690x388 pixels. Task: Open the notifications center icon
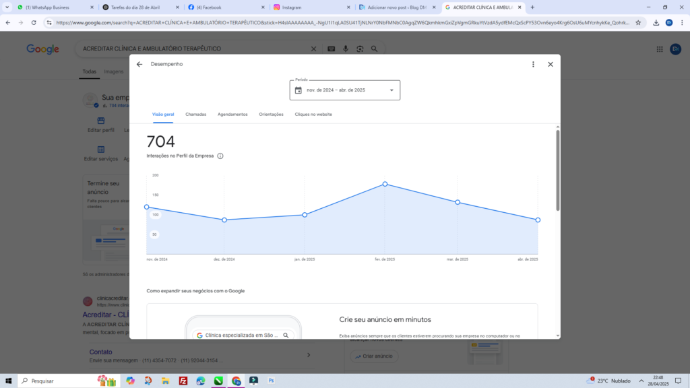(678, 381)
